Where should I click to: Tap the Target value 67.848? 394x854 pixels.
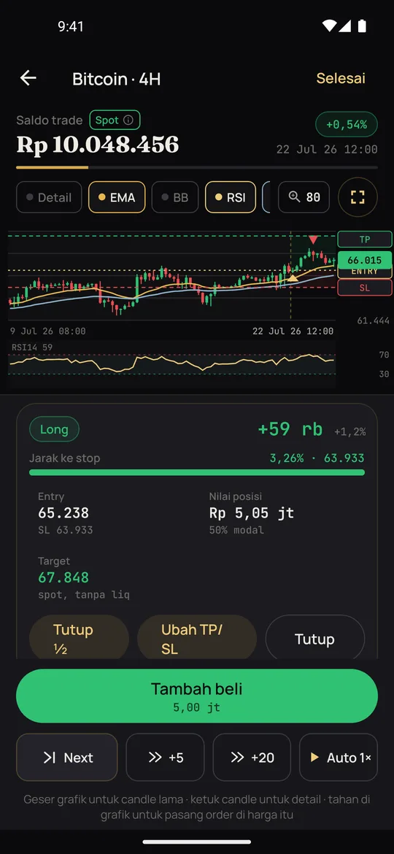tap(63, 577)
